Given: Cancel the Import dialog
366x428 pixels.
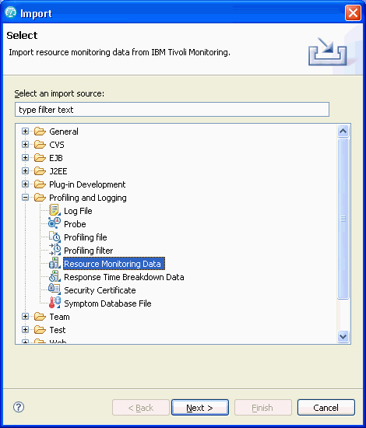Looking at the screenshot, I should click(x=326, y=408).
